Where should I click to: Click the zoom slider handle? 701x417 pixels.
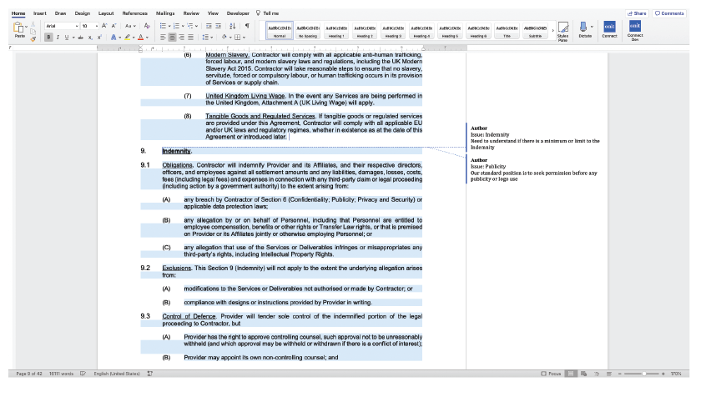(x=644, y=374)
